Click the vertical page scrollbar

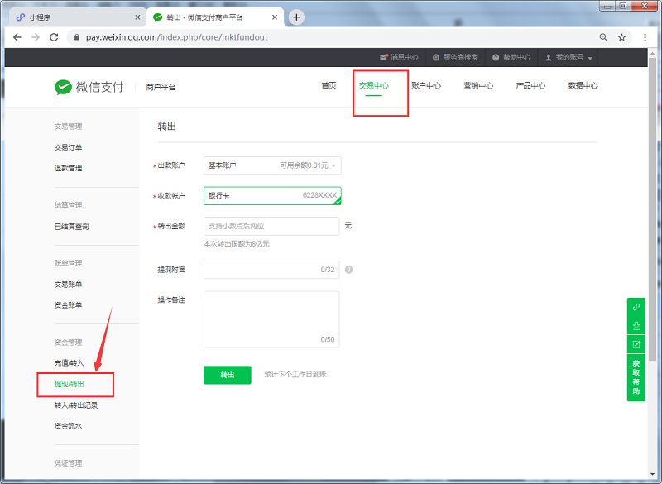(x=652, y=208)
